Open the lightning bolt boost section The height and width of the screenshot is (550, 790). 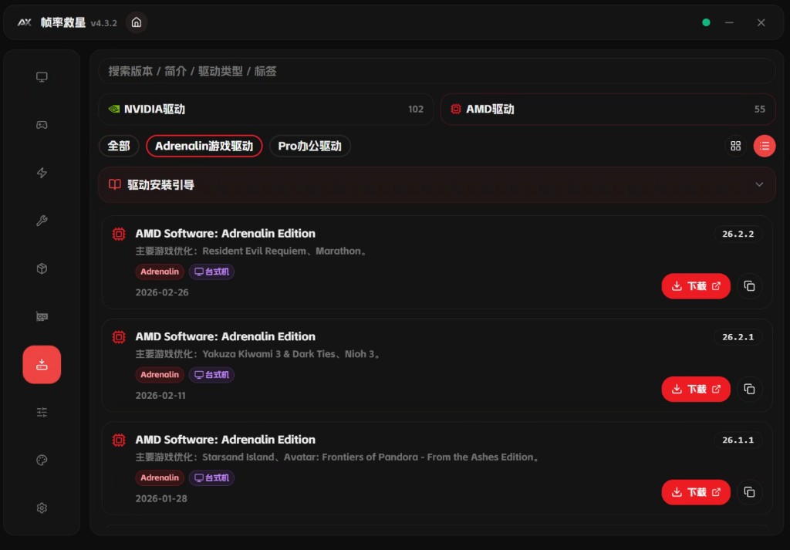[x=42, y=173]
